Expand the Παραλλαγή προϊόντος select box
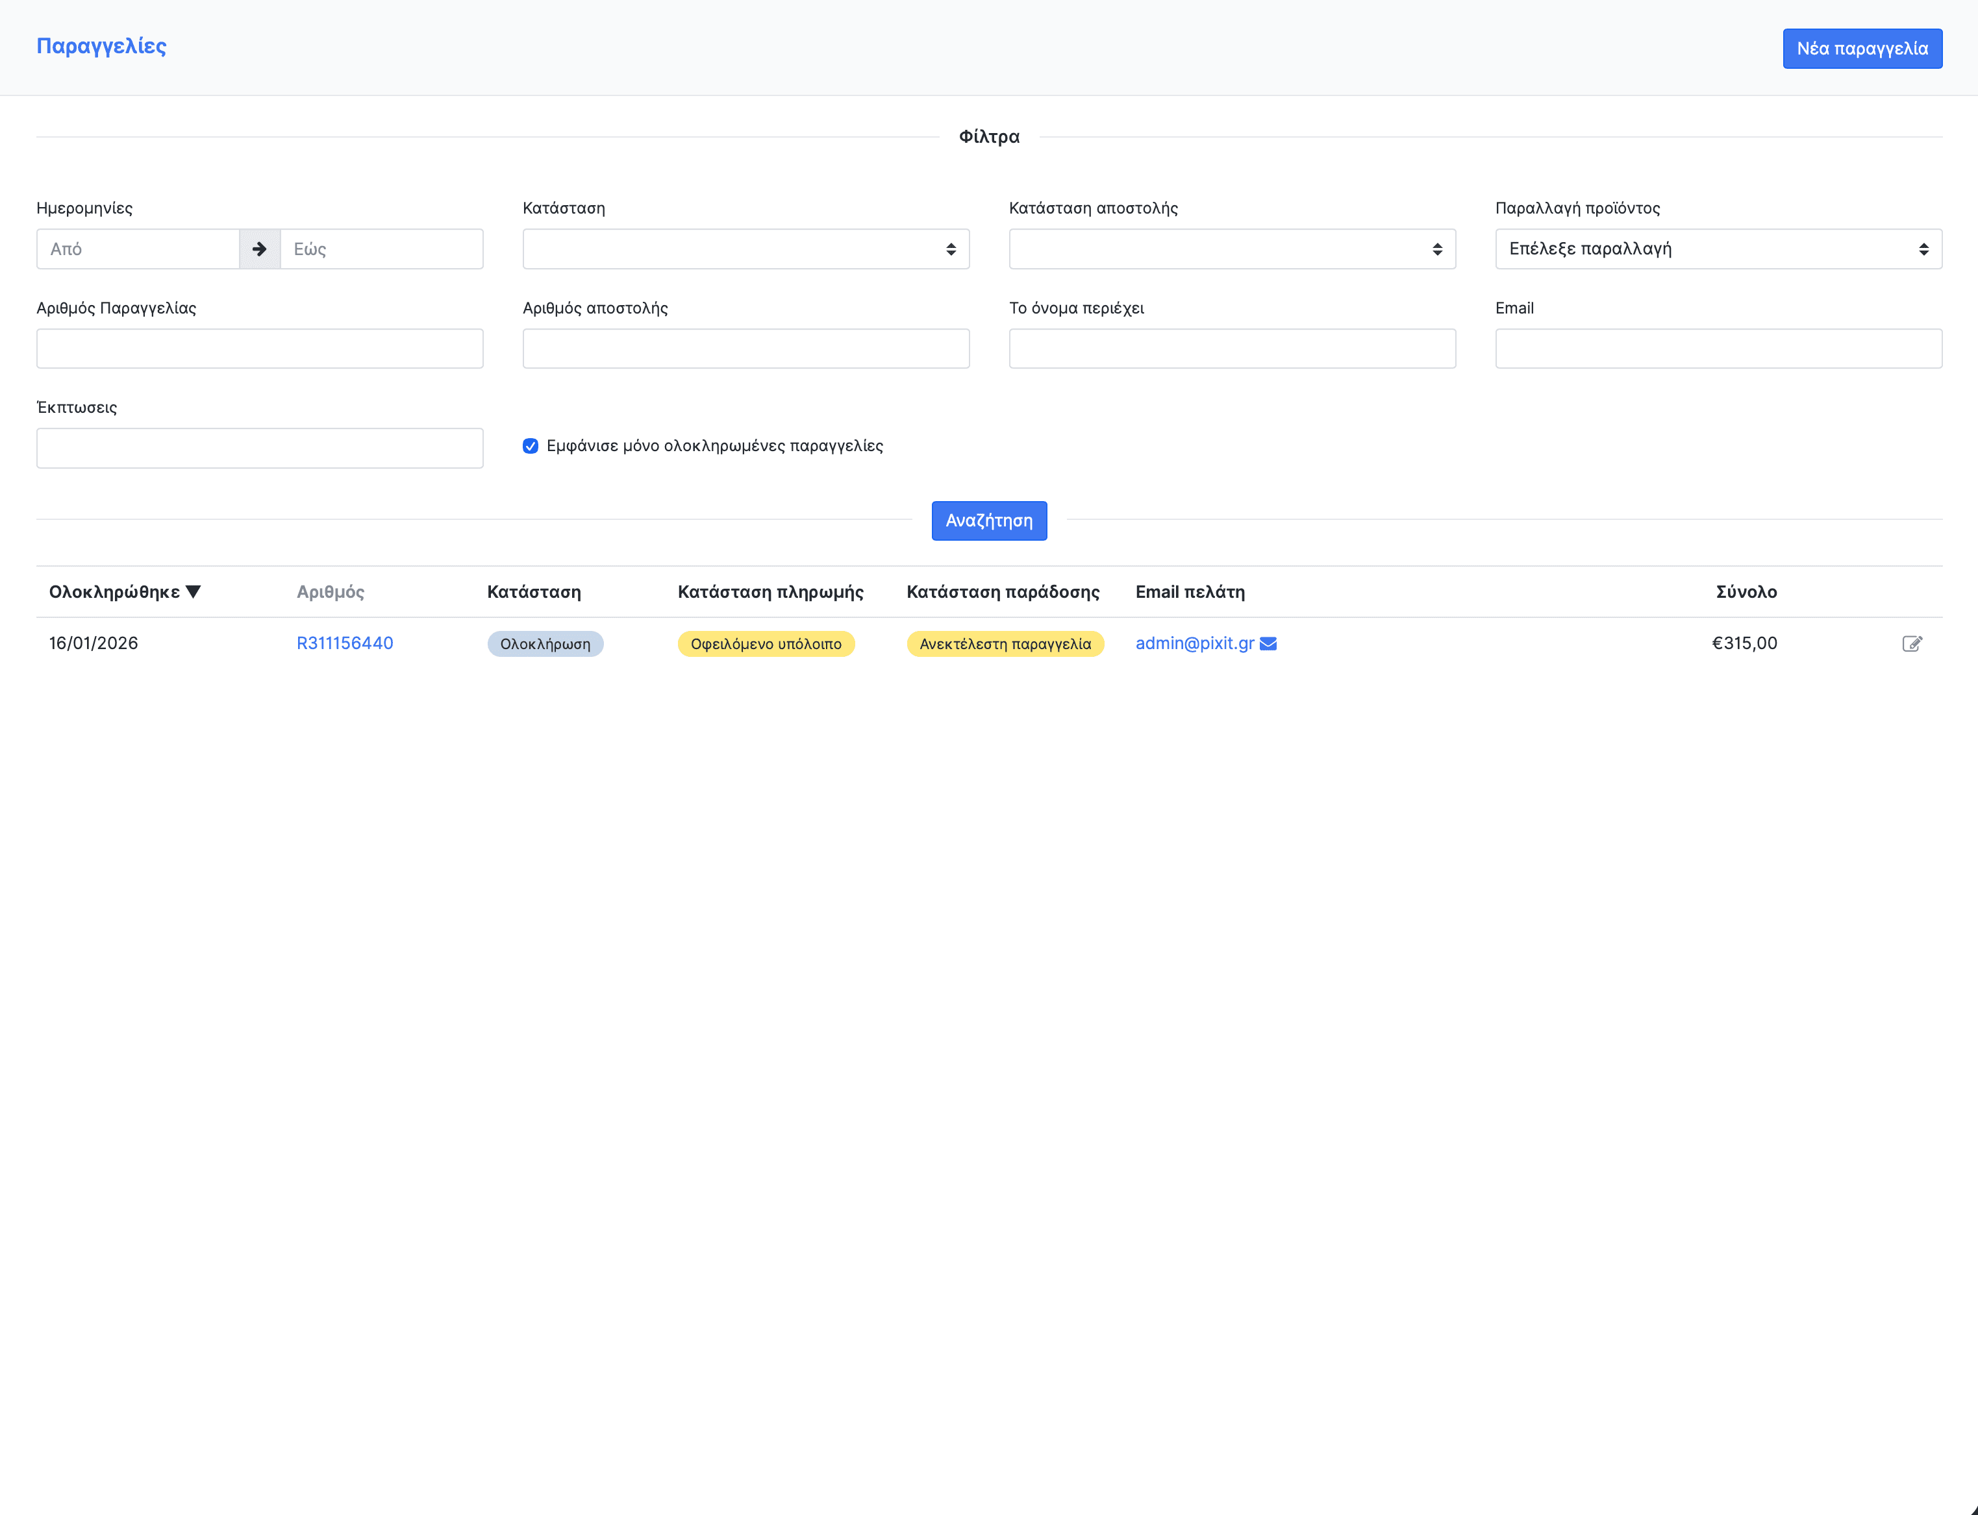Screen dimensions: 1978x1515 pyautogui.click(x=1718, y=249)
